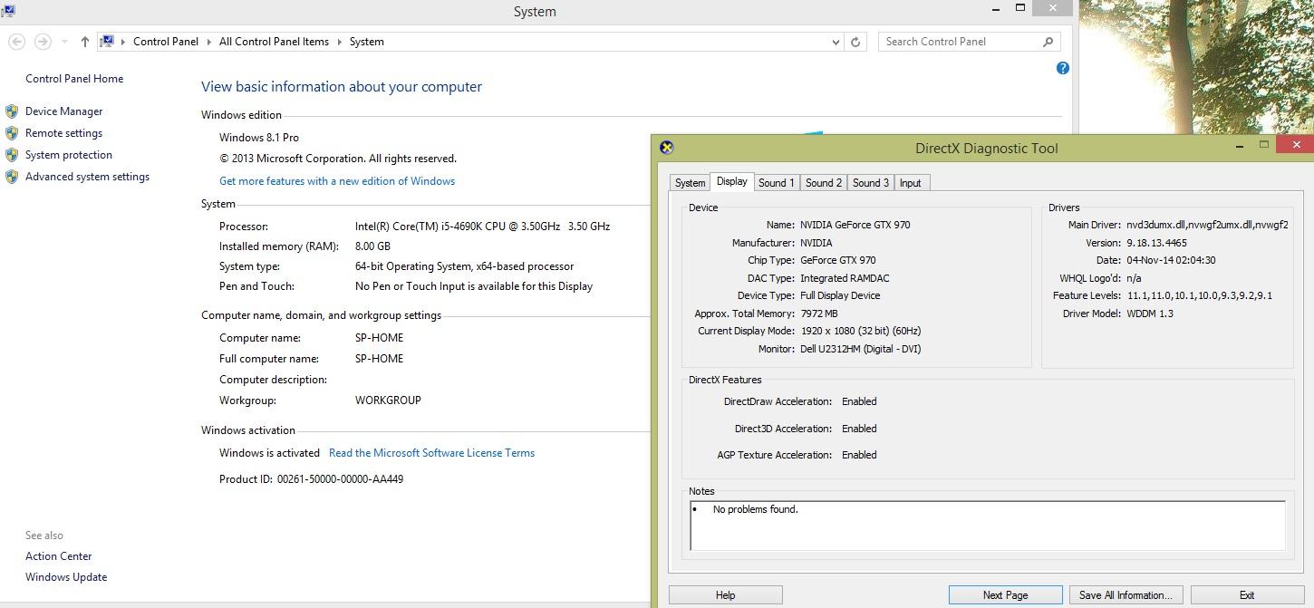Go up one level with up arrow
1314x608 pixels.
85,42
